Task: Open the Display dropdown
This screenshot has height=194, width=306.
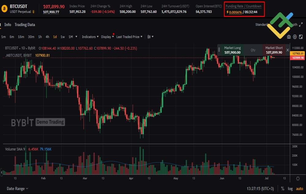Action: tap(107, 37)
